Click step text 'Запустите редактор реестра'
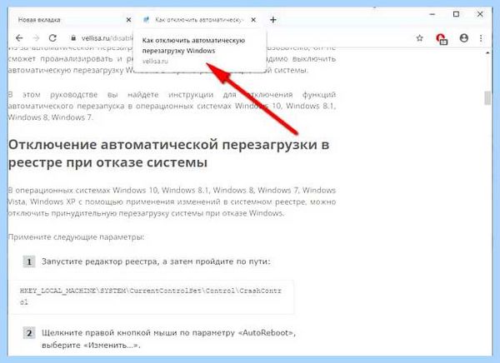This screenshot has height=363, width=500. coord(100,261)
